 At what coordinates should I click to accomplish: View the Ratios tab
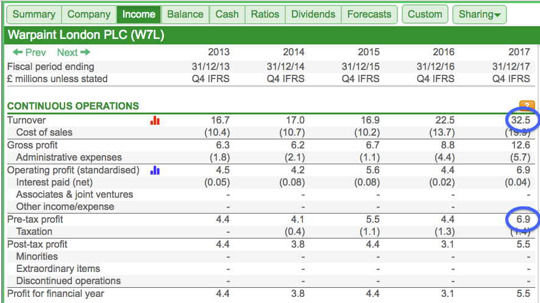[265, 14]
